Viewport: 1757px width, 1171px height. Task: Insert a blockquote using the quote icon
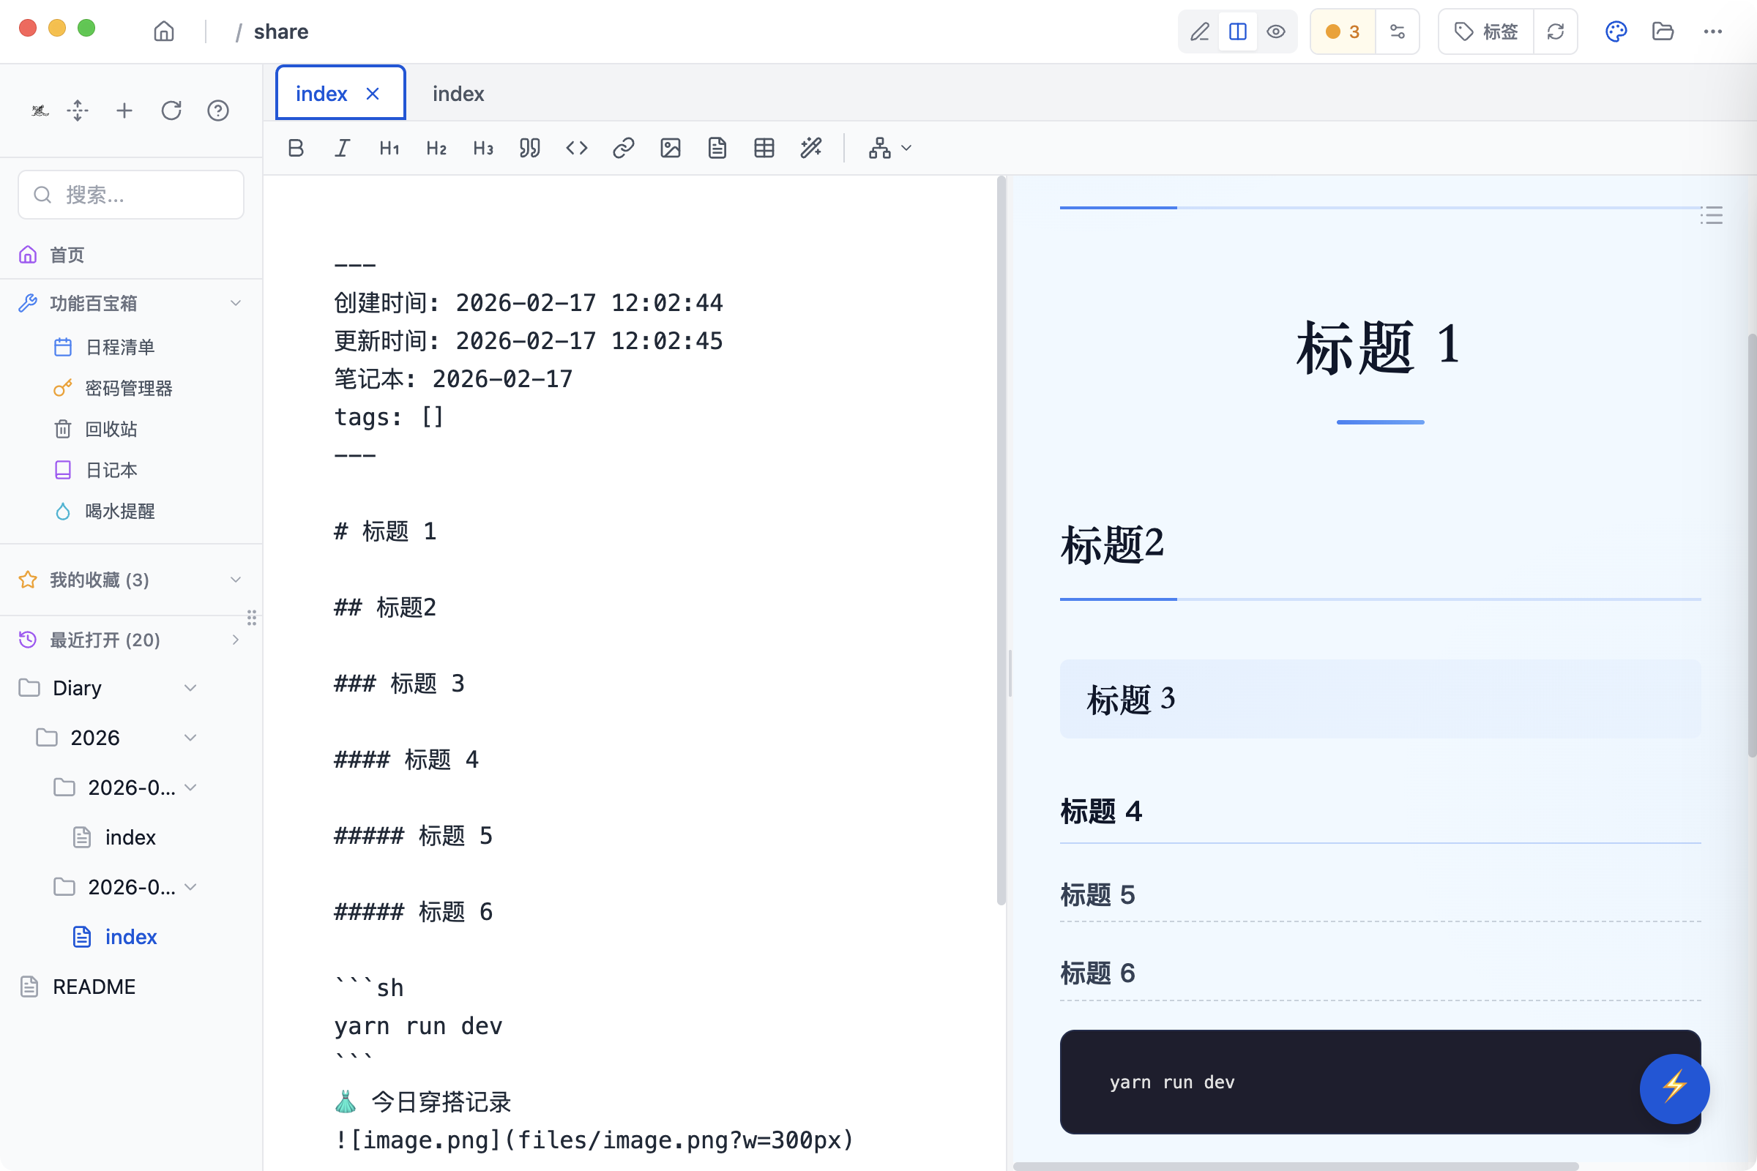click(529, 148)
